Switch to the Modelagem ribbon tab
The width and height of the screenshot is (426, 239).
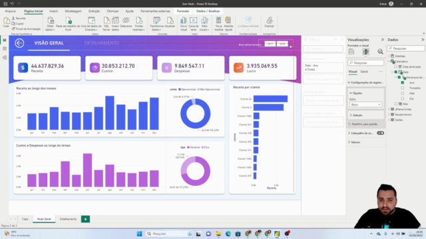[73, 11]
